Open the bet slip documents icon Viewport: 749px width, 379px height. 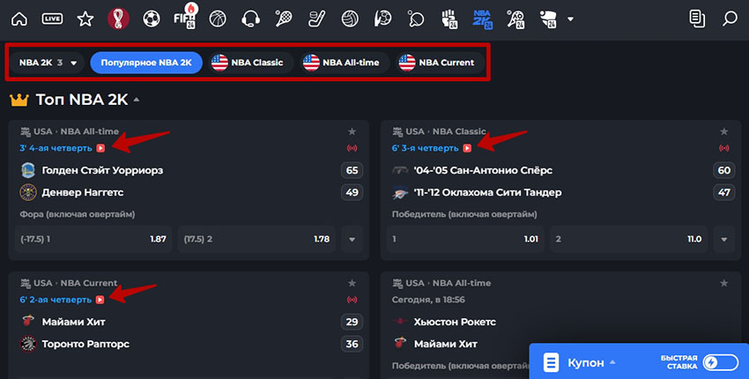[x=697, y=19]
